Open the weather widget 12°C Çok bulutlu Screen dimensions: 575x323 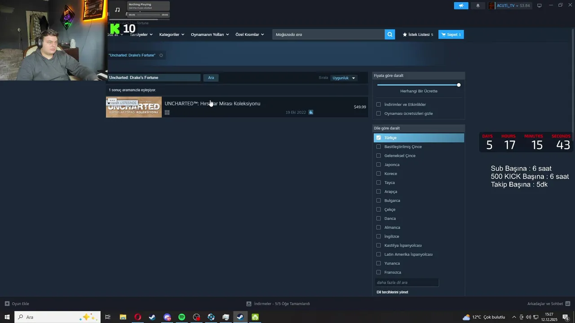pyautogui.click(x=484, y=317)
